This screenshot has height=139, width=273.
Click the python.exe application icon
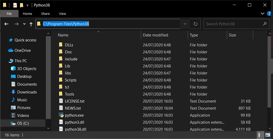point(61,115)
